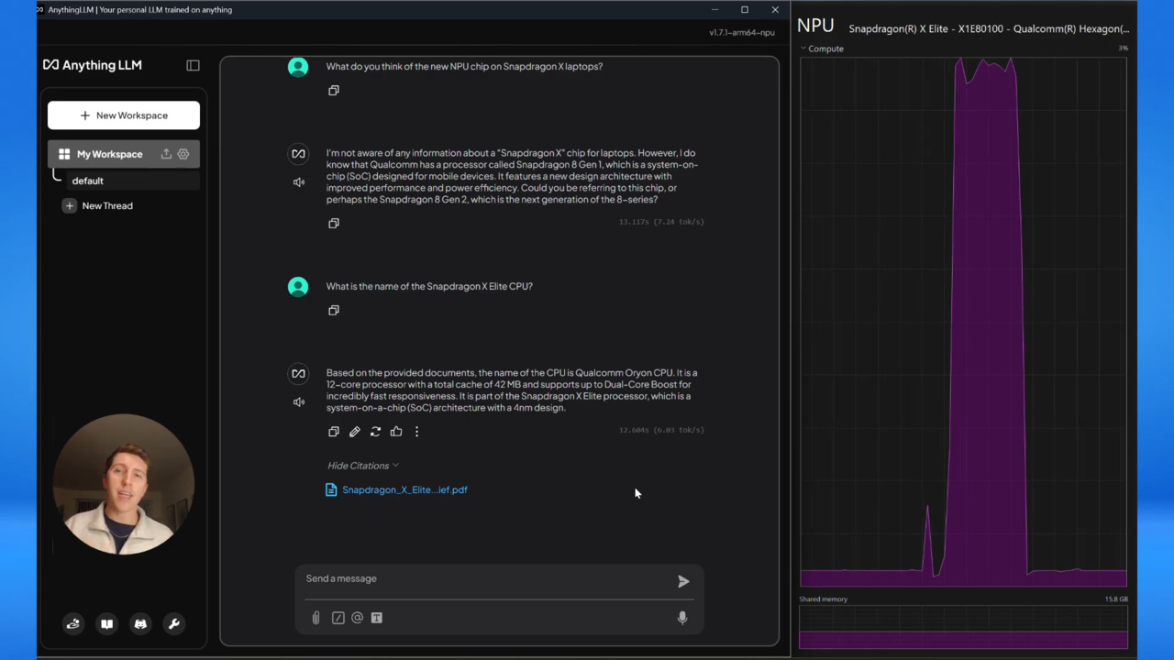The height and width of the screenshot is (660, 1174).
Task: Click the upload icon beside My Workspace
Action: pos(166,154)
